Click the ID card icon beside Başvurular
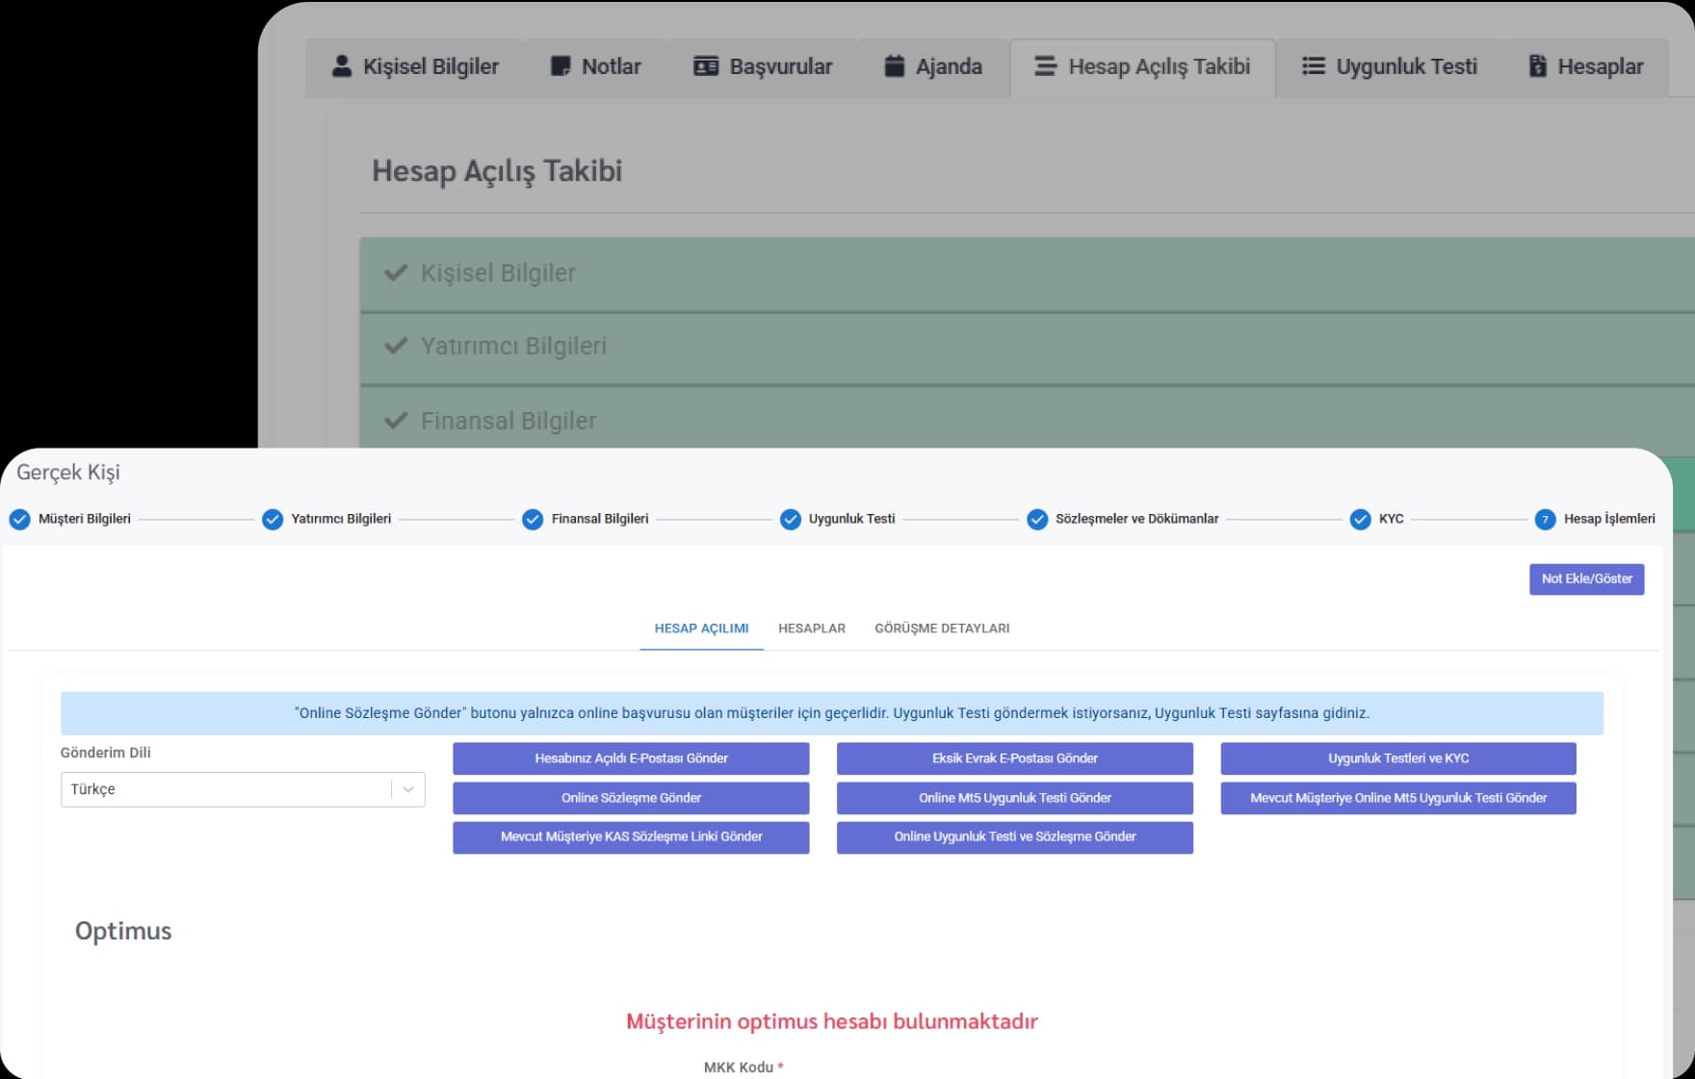This screenshot has width=1695, height=1079. pyautogui.click(x=706, y=66)
